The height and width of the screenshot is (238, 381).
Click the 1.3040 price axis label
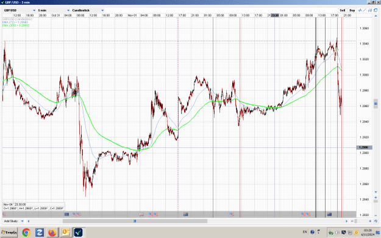(364, 44)
